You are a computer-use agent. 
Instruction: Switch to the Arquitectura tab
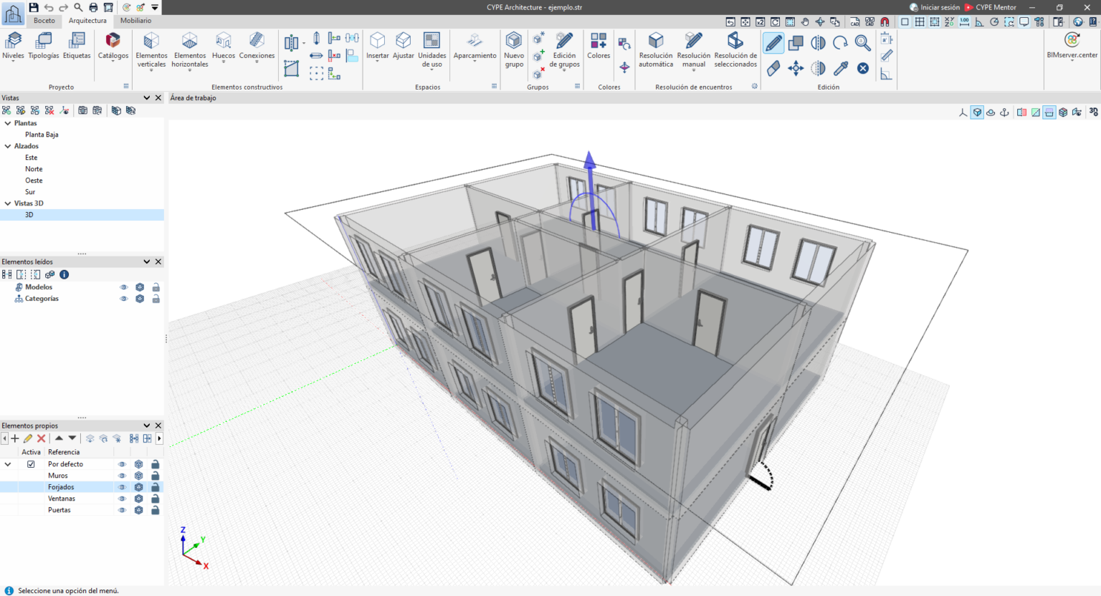87,21
